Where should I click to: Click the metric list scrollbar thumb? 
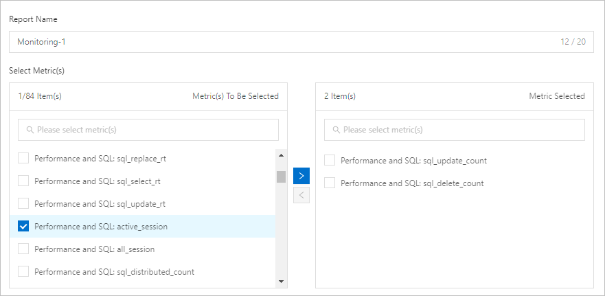[x=281, y=177]
